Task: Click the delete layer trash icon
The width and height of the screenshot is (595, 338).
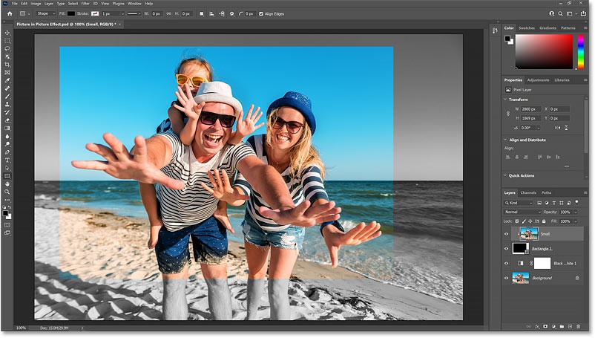Action: tap(577, 326)
